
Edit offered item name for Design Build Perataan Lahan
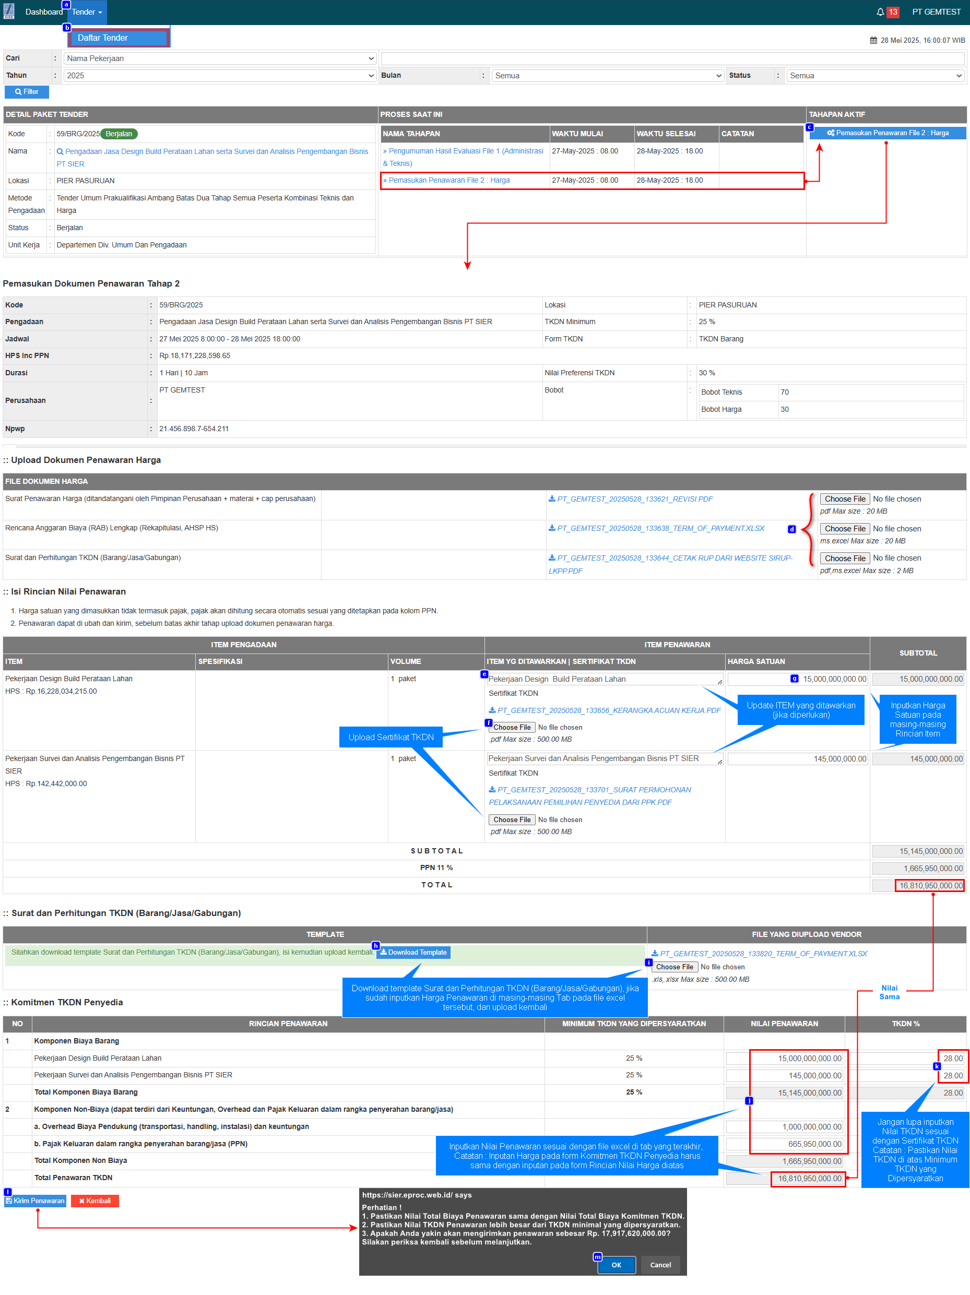[605, 679]
